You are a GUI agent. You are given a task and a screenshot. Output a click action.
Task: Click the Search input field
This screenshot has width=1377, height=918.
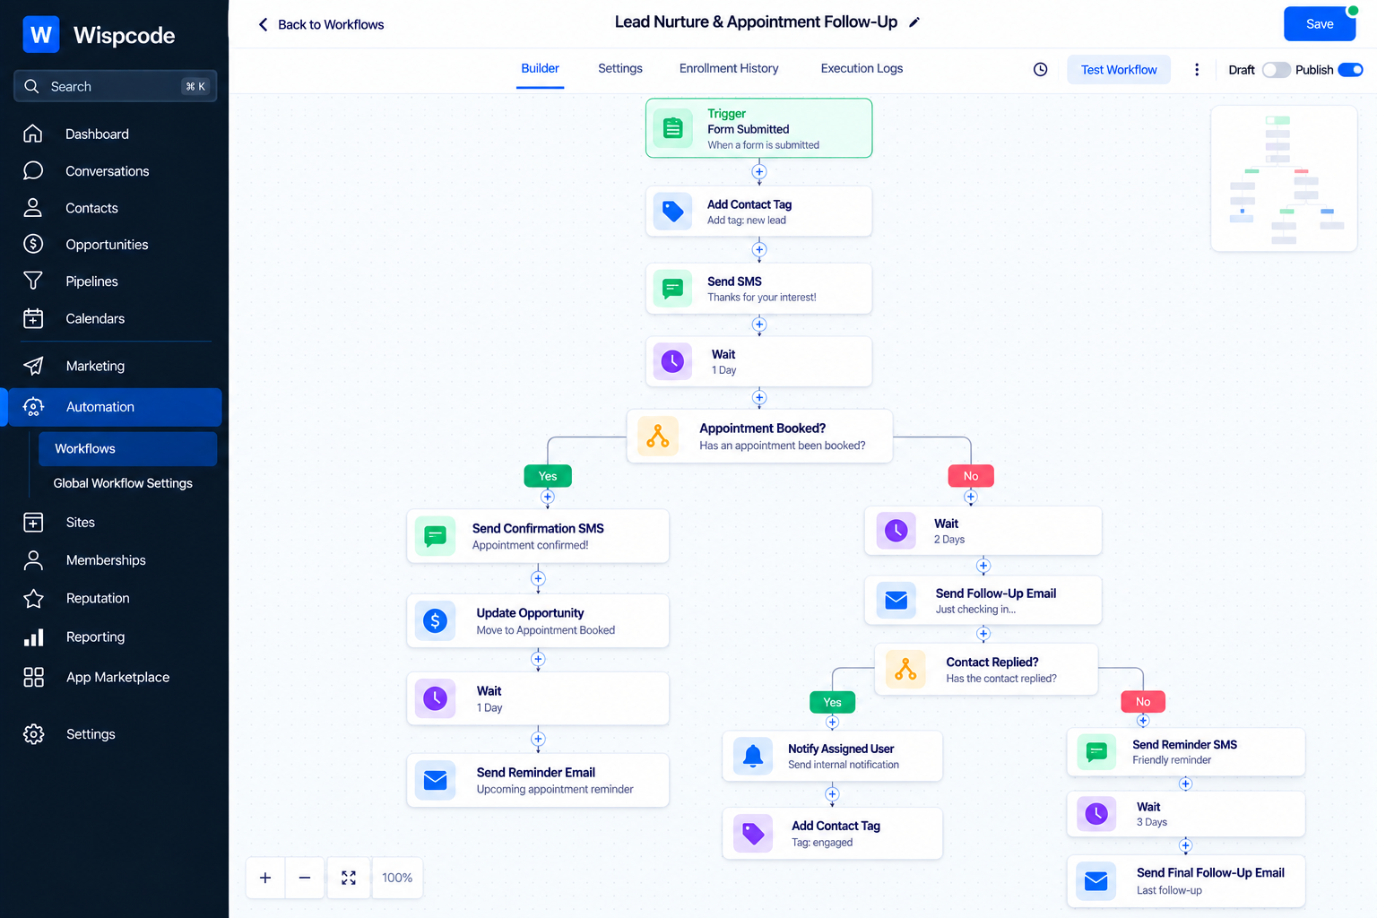point(116,86)
